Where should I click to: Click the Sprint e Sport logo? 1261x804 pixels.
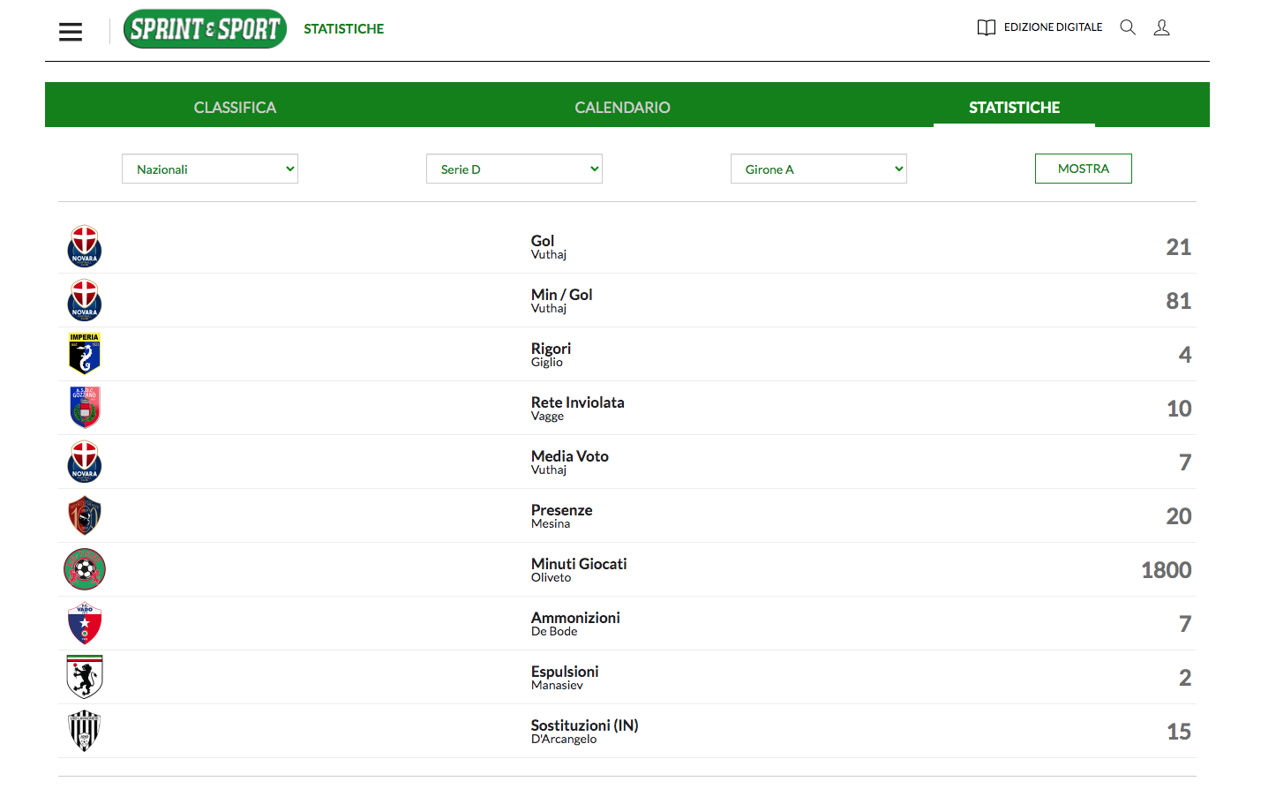(205, 29)
